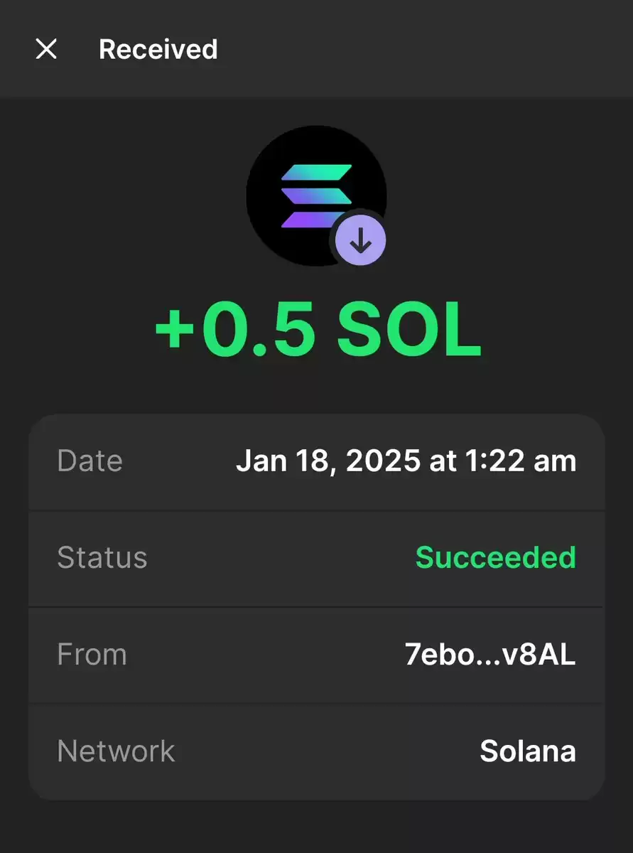The width and height of the screenshot is (633, 853).
Task: Tap the Date label
Action: pyautogui.click(x=90, y=461)
